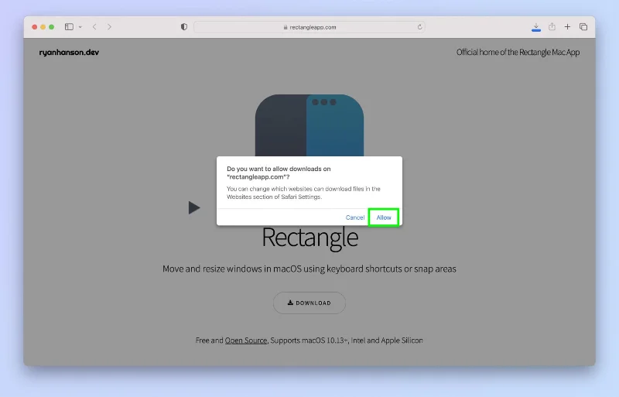Click the 'Official home of the Rectangle Mac App' text
619x397 pixels.
click(518, 52)
